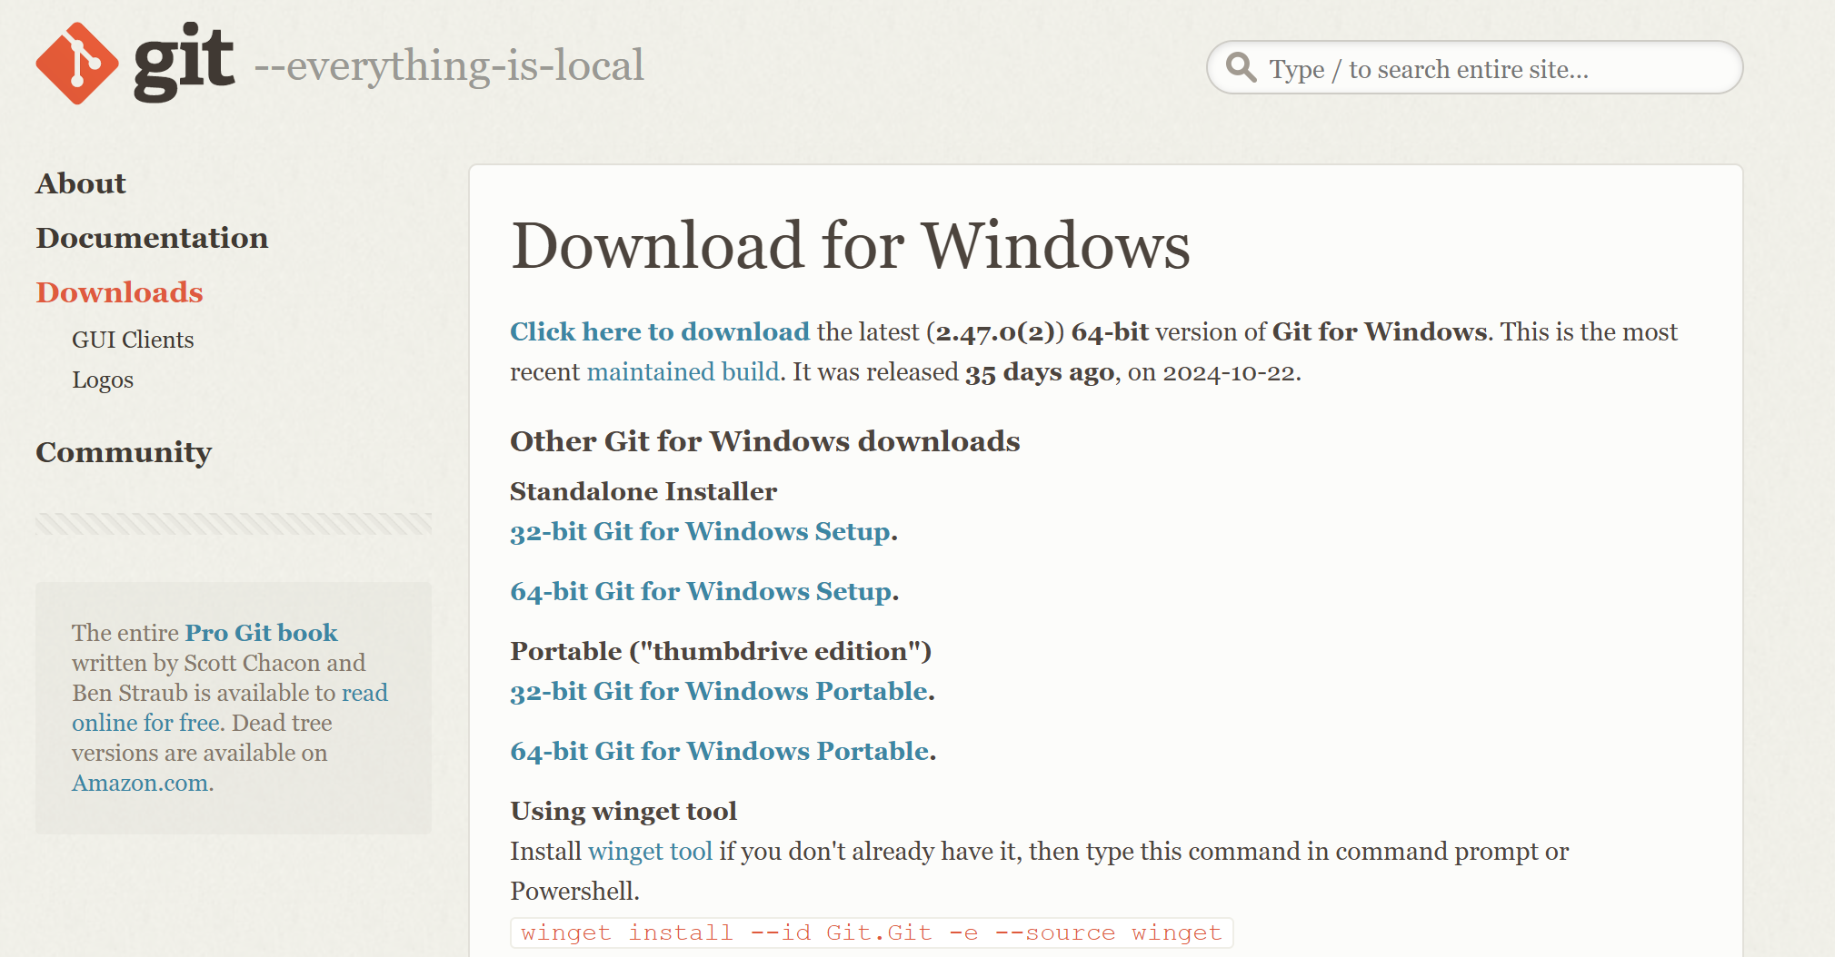
Task: Follow the 'maintained build' link
Action: 683,371
